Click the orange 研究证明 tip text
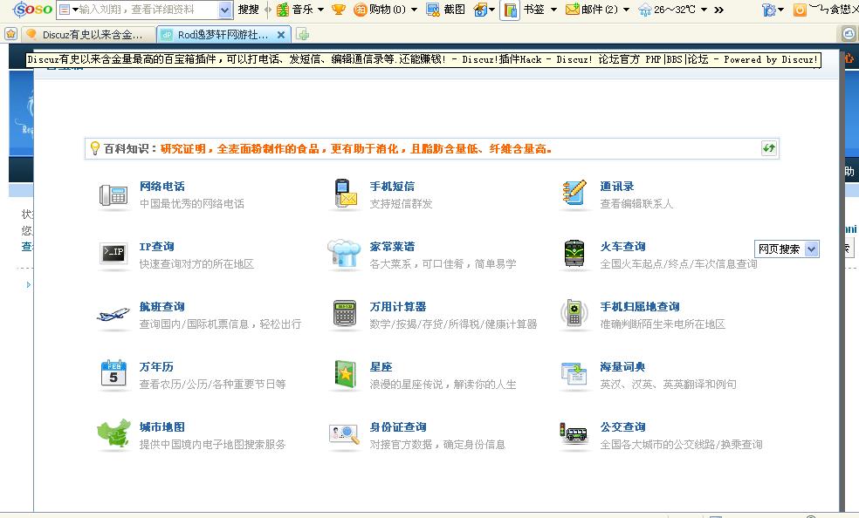 [356, 149]
